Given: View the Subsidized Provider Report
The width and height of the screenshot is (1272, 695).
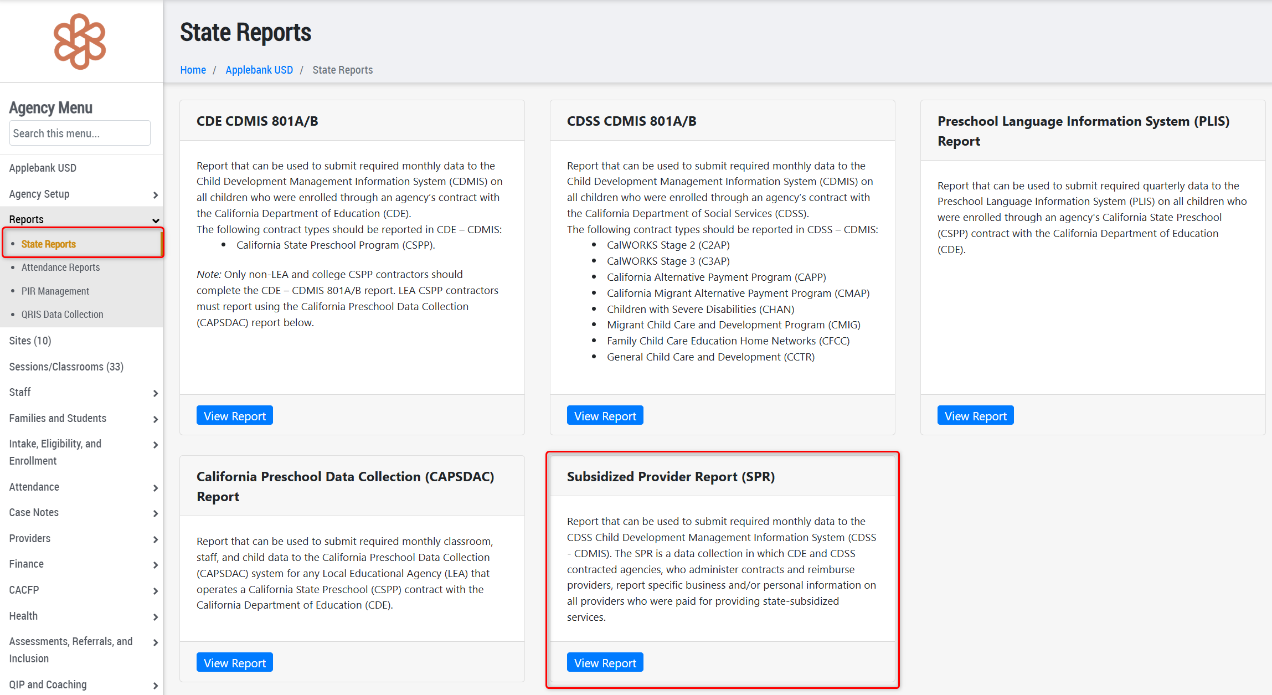Looking at the screenshot, I should pos(605,663).
